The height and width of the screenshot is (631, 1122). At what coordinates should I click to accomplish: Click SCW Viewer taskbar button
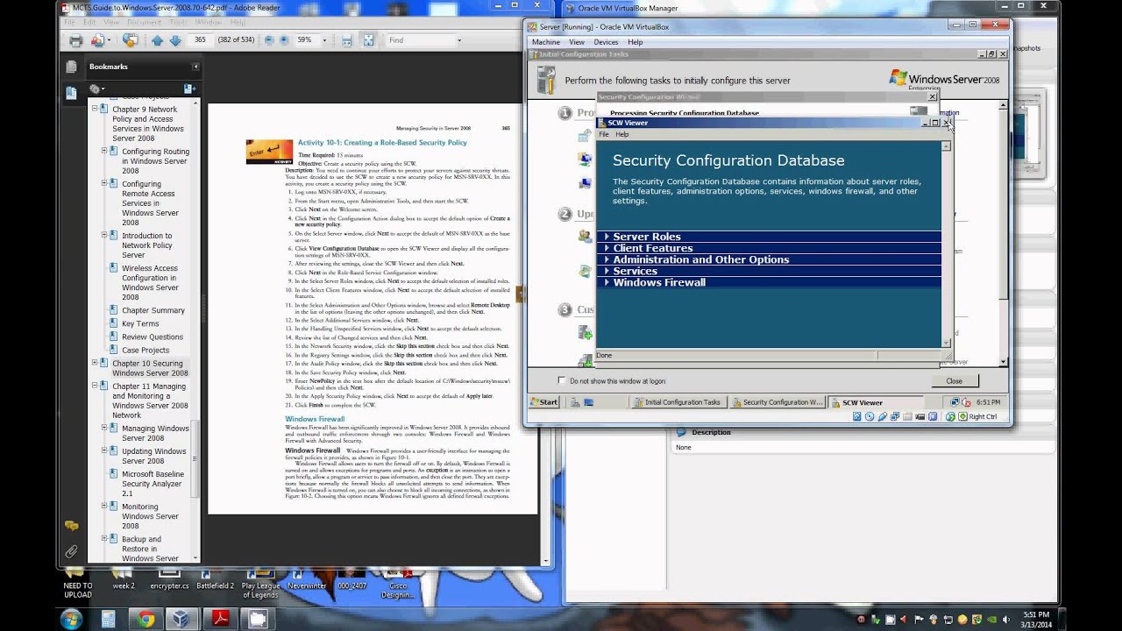875,402
